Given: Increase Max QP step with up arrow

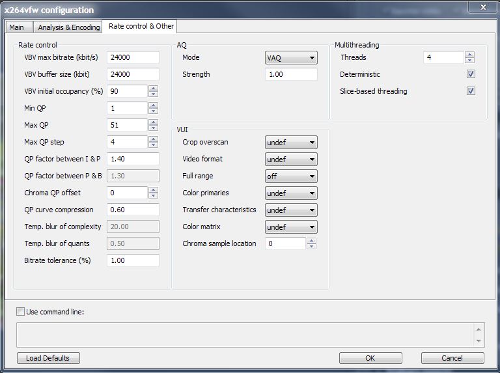Looking at the screenshot, I should (x=154, y=139).
